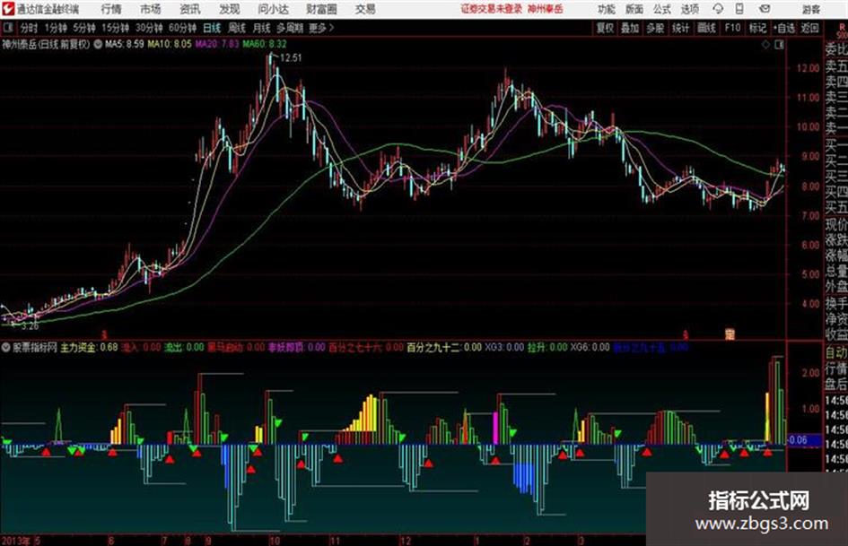Click the 多股 multi-stock button
848x546 pixels.
(655, 28)
